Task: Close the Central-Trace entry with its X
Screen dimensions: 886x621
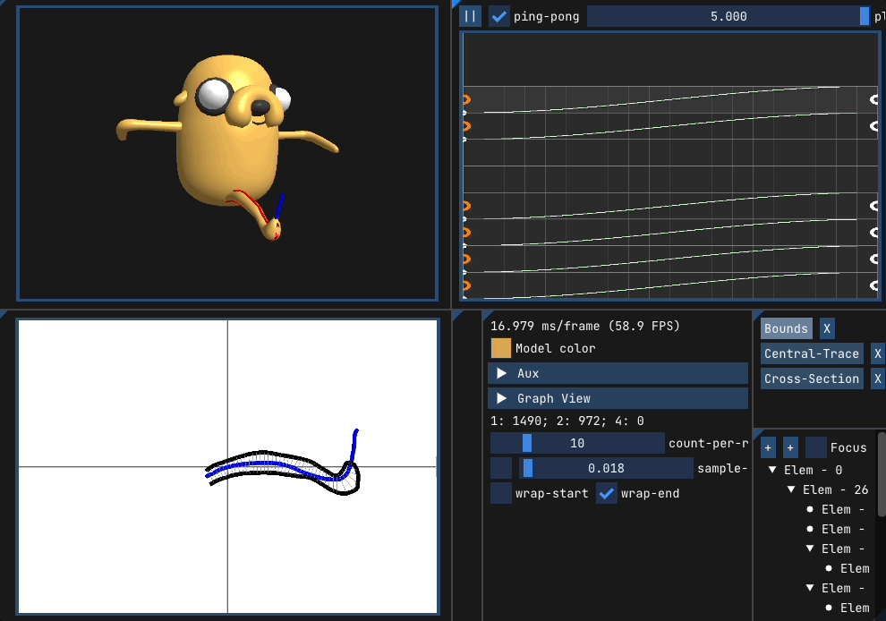Action: point(878,353)
